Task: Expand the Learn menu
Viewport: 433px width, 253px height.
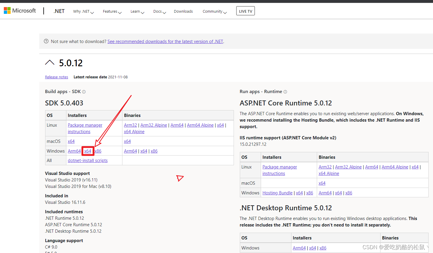Action: [x=137, y=11]
